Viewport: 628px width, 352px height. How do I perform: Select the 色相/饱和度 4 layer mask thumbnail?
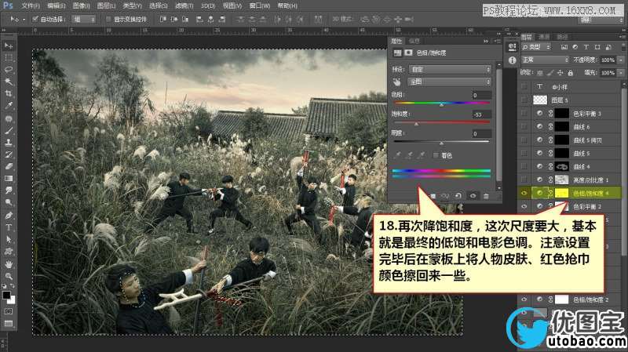pyautogui.click(x=561, y=193)
